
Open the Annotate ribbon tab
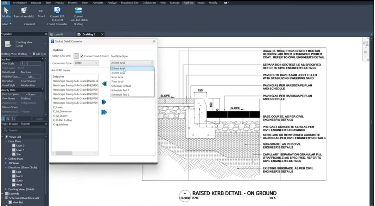tap(98, 2)
